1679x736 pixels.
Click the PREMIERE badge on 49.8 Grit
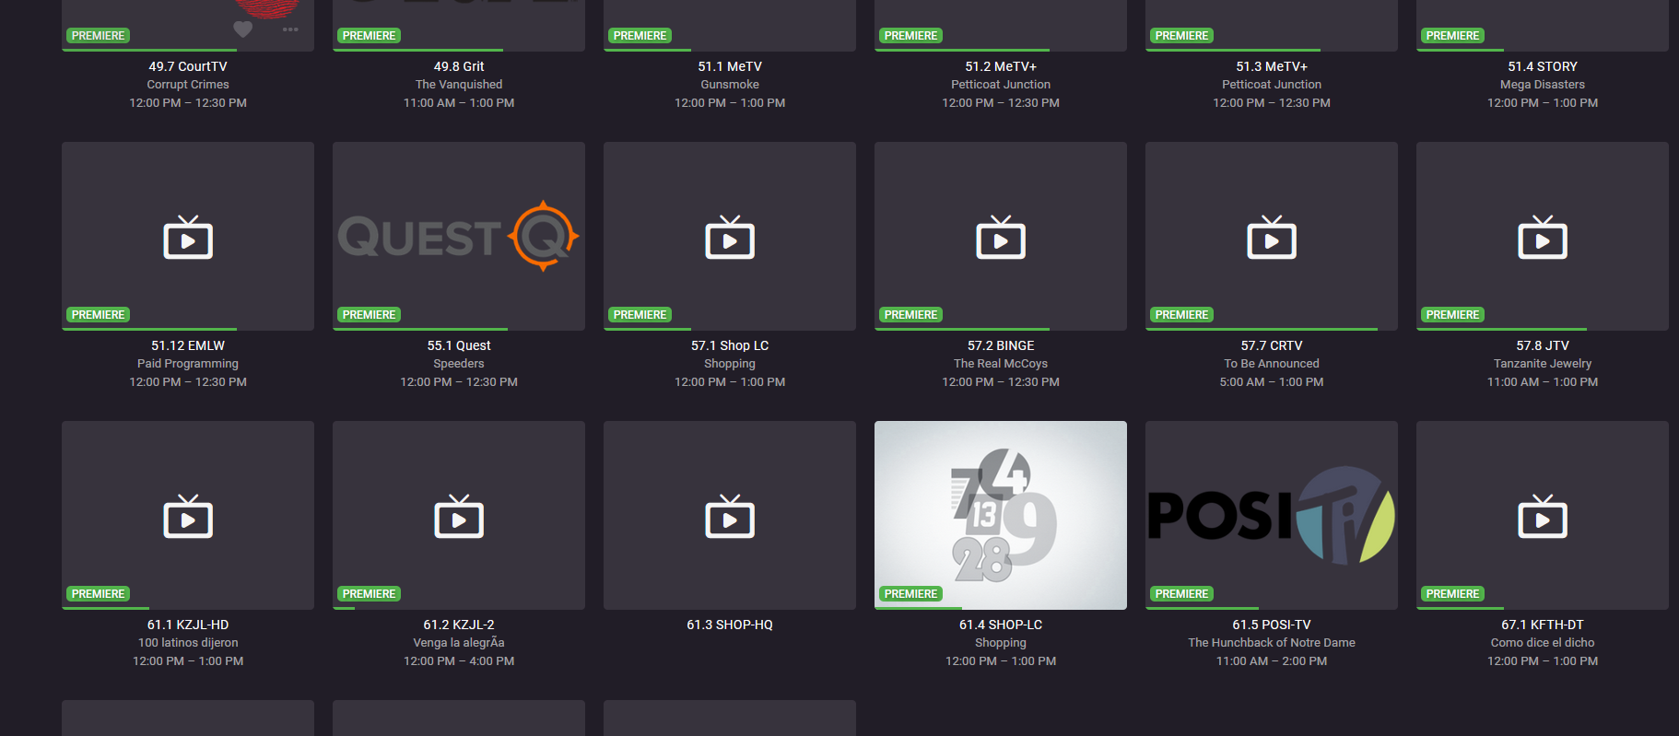click(369, 36)
